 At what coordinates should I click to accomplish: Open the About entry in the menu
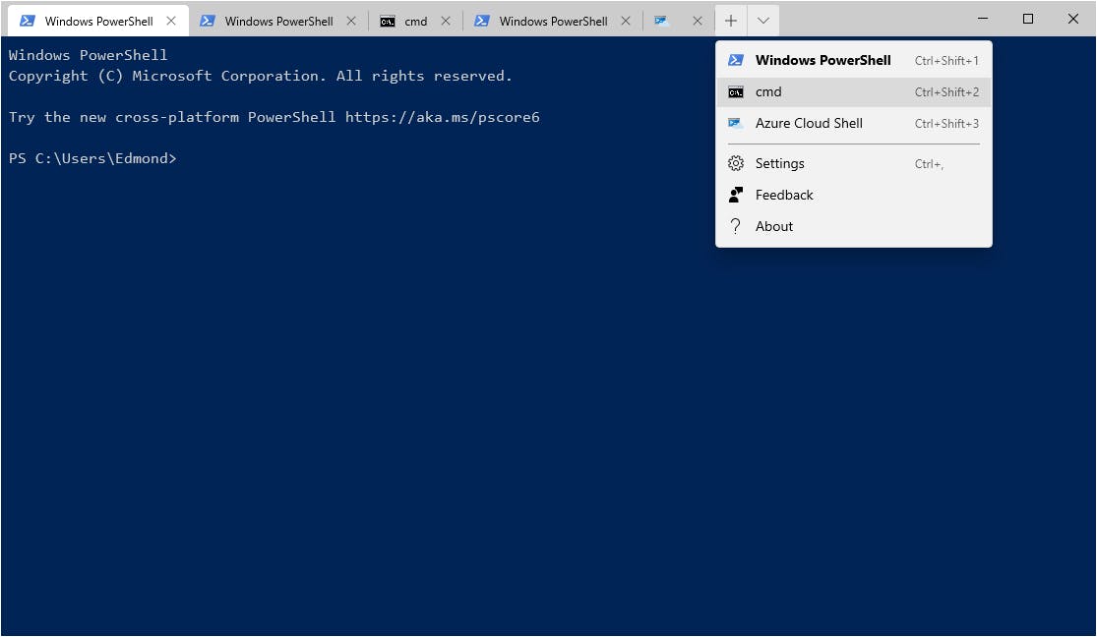[854, 226]
